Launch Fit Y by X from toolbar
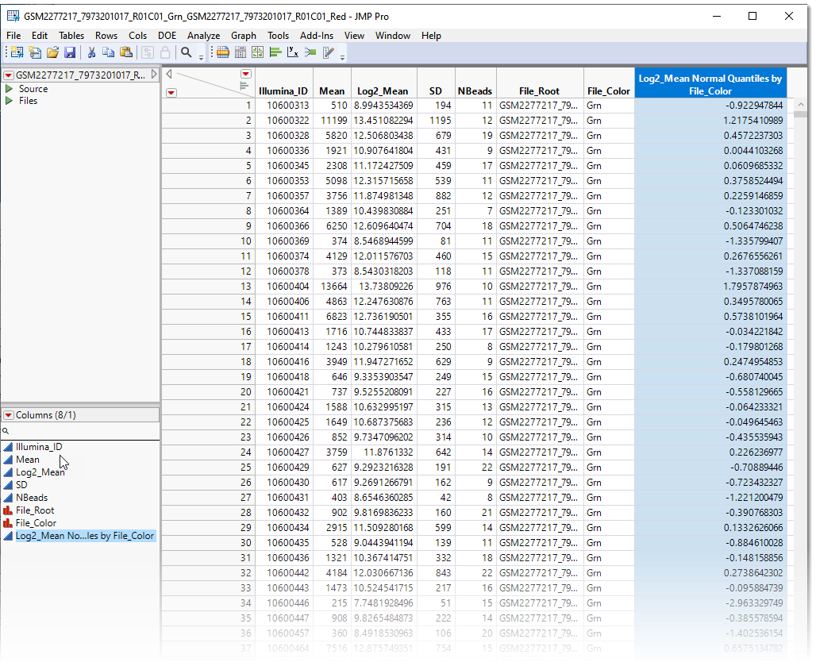Image resolution: width=816 pixels, height=666 pixels. [x=292, y=52]
